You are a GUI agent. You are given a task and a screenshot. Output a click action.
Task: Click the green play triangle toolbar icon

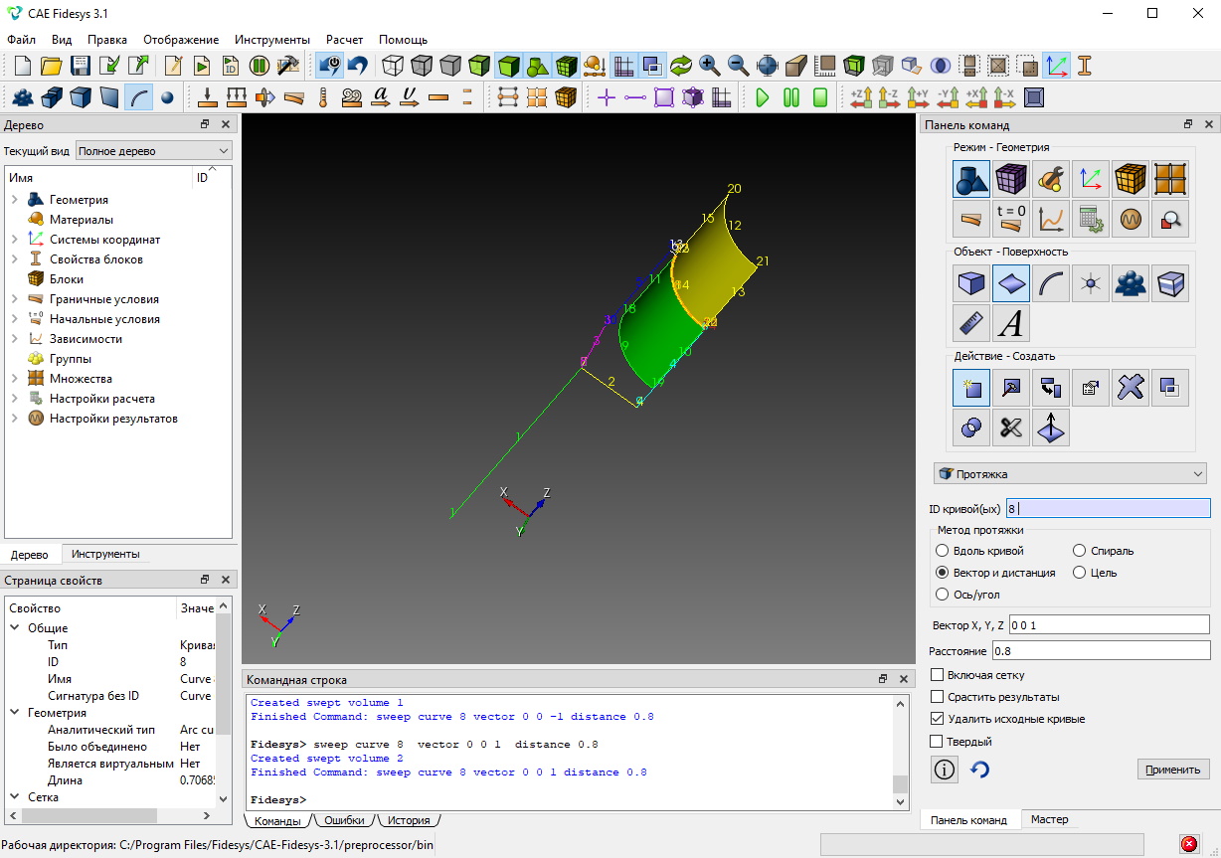763,97
